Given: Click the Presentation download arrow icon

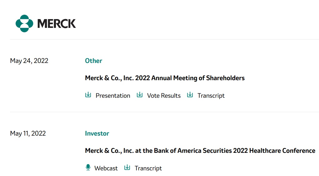Looking at the screenshot, I should coord(88,95).
